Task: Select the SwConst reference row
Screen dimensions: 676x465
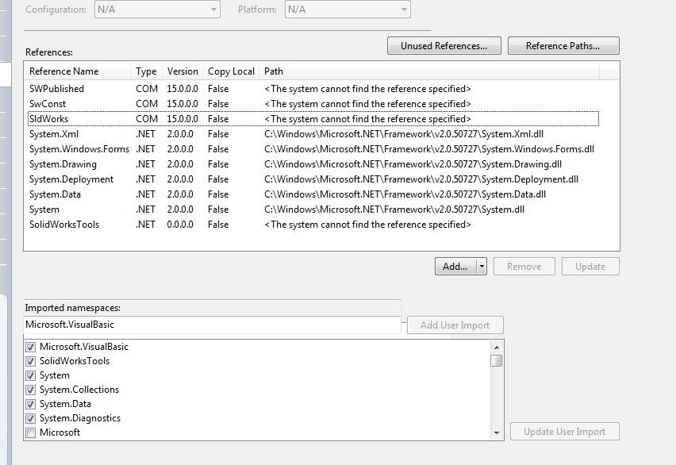Action: coord(313,104)
